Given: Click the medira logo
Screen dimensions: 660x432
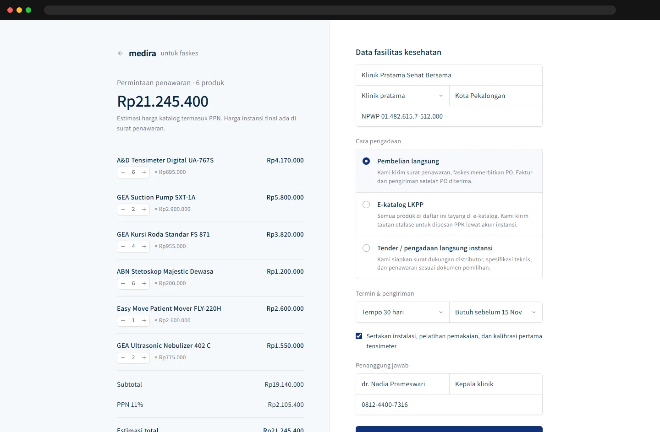Looking at the screenshot, I should 143,54.
